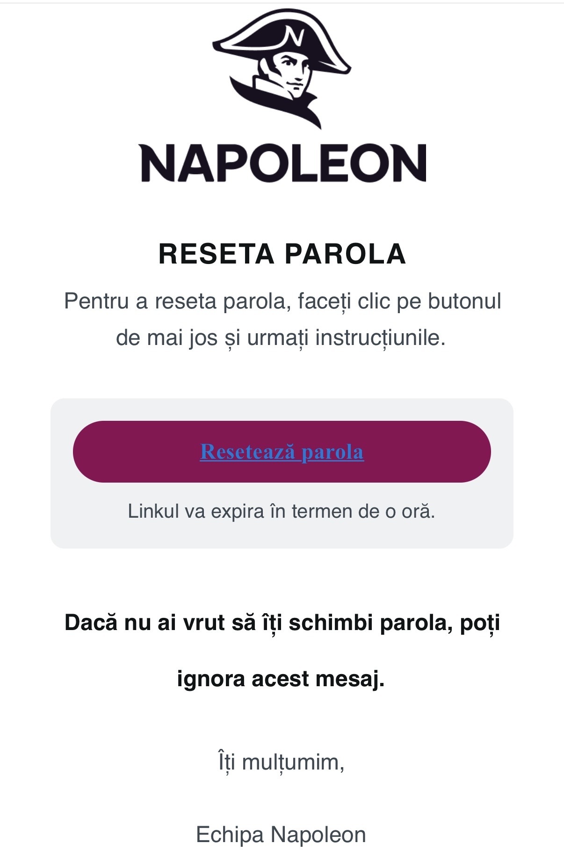Select the RESETA PAROLA heading
The image size is (564, 858).
click(x=282, y=254)
